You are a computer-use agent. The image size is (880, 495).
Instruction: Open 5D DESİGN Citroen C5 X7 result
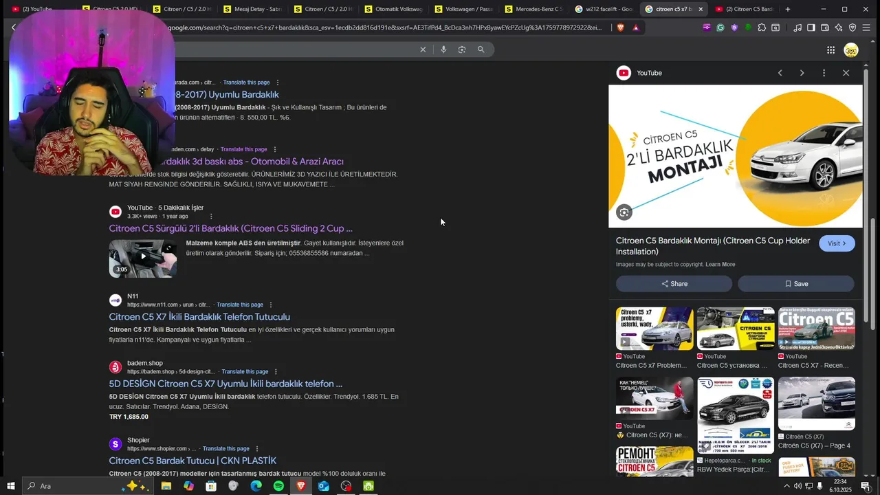click(225, 384)
